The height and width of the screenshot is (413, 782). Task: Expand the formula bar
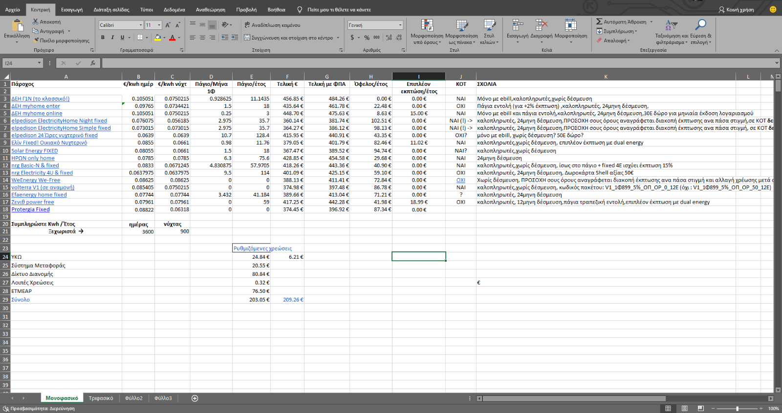coord(777,63)
